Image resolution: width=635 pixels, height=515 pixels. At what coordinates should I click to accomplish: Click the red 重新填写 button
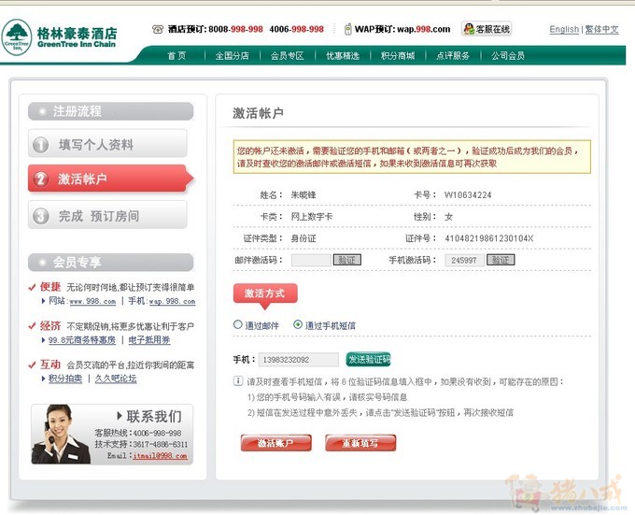(x=360, y=443)
